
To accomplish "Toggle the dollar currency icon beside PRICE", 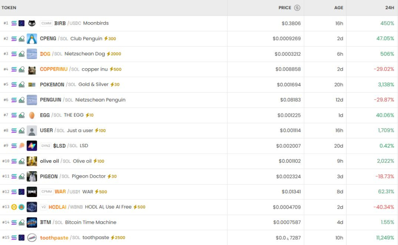I will tap(297, 8).
